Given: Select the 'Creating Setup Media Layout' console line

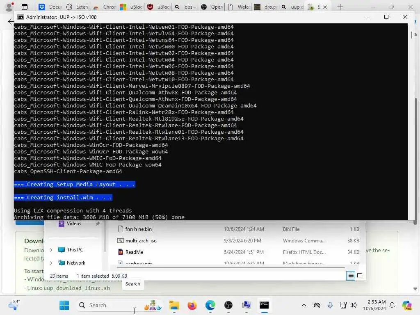Looking at the screenshot, I should 75,184.
